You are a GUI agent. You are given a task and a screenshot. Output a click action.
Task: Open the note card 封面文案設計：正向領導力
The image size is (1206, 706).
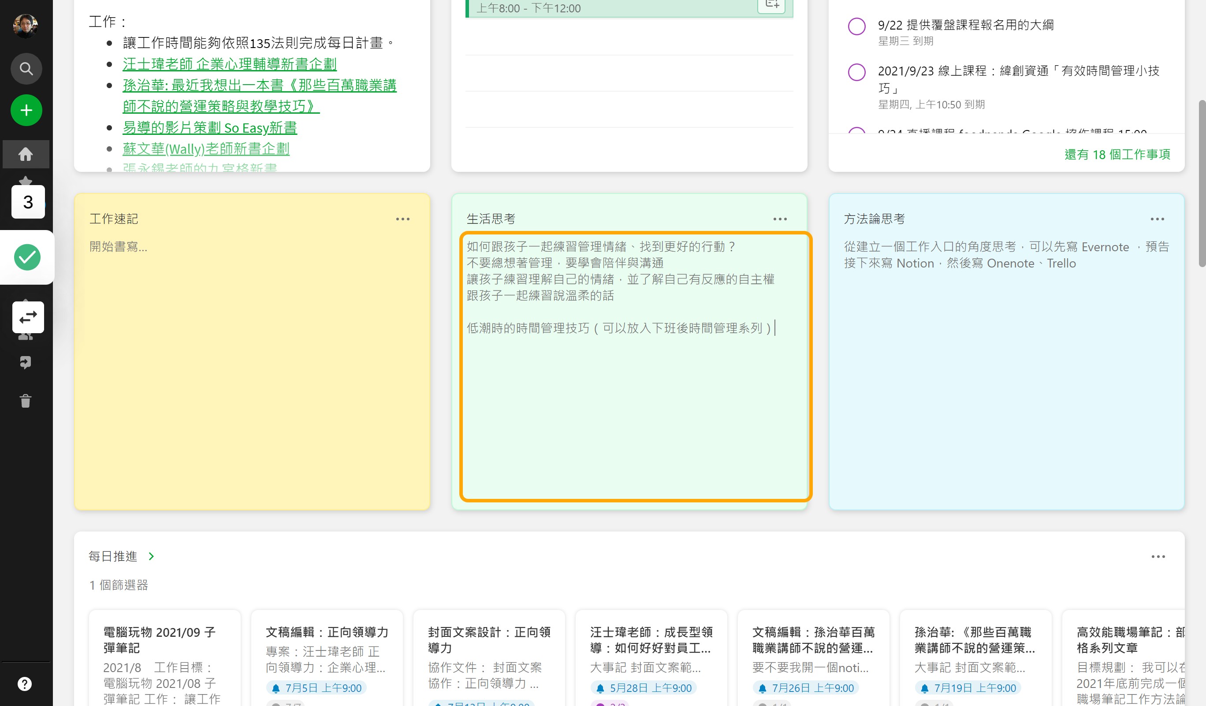pyautogui.click(x=489, y=658)
